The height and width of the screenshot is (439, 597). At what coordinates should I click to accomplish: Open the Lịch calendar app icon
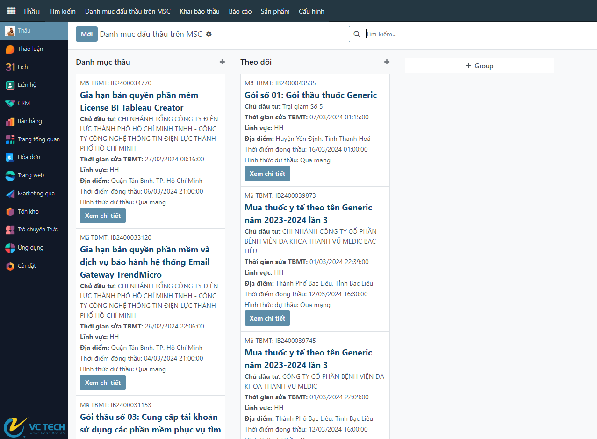point(10,67)
